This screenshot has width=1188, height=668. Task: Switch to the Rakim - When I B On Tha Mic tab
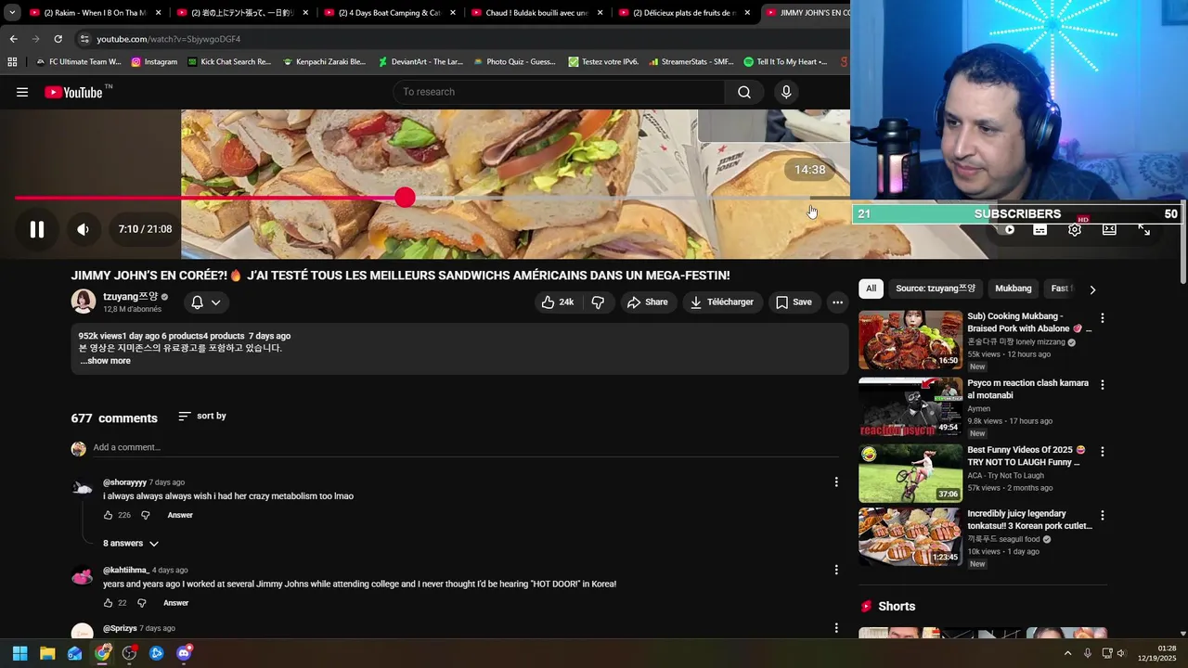(95, 13)
